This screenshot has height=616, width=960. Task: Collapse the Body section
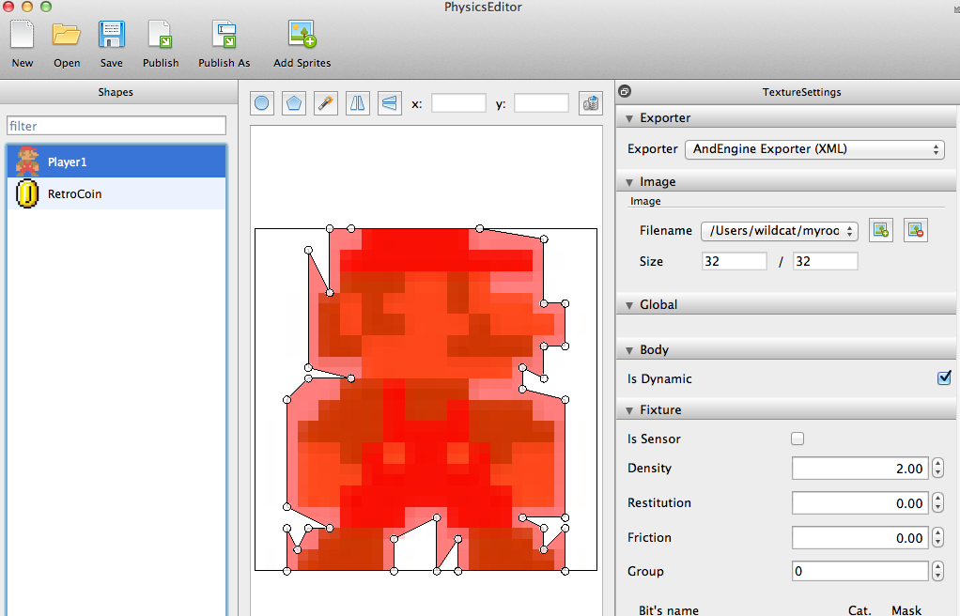tap(629, 350)
